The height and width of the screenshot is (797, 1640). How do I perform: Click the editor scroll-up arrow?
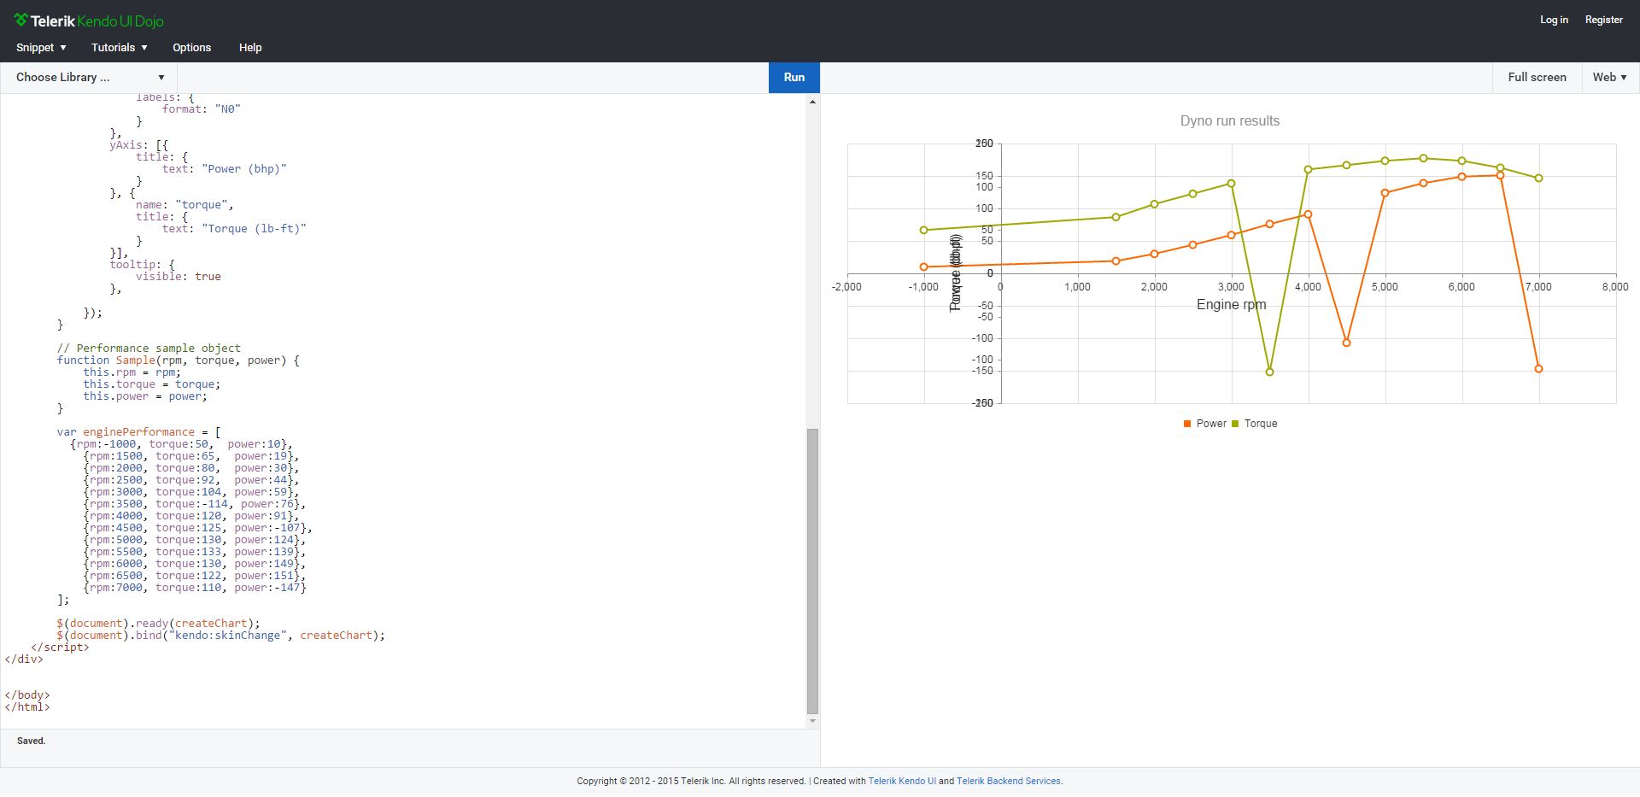(x=812, y=102)
